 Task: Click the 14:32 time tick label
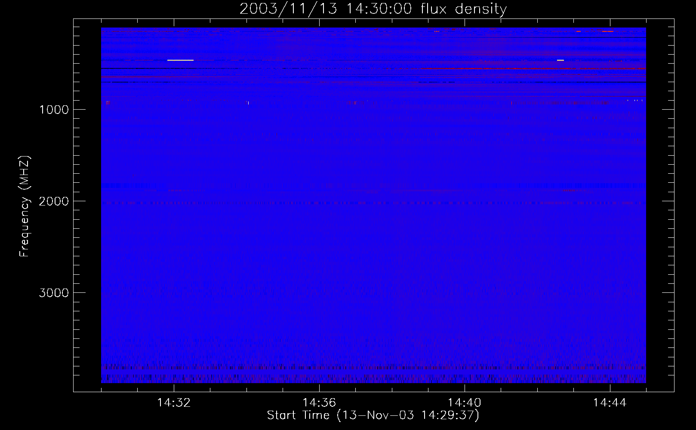pos(174,403)
